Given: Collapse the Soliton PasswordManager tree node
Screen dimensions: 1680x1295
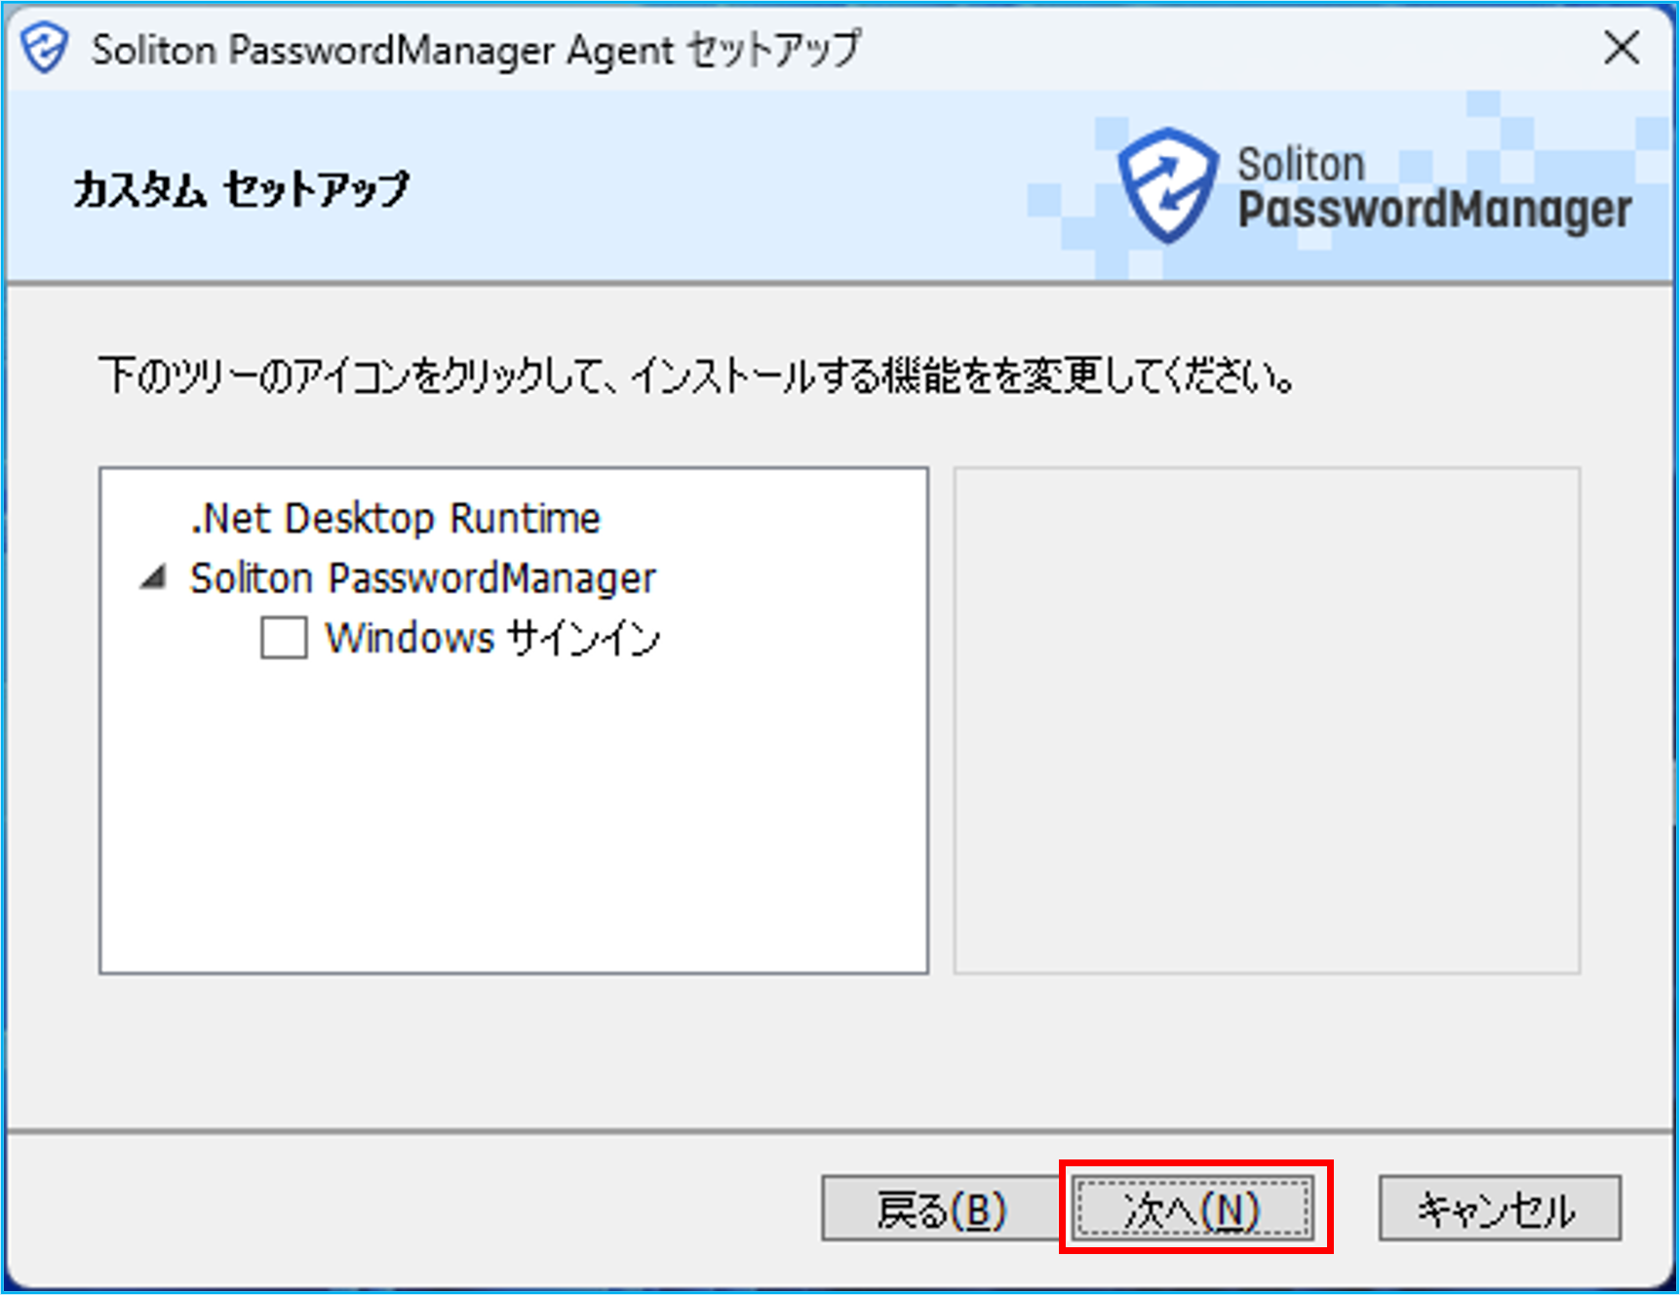Looking at the screenshot, I should (x=153, y=577).
